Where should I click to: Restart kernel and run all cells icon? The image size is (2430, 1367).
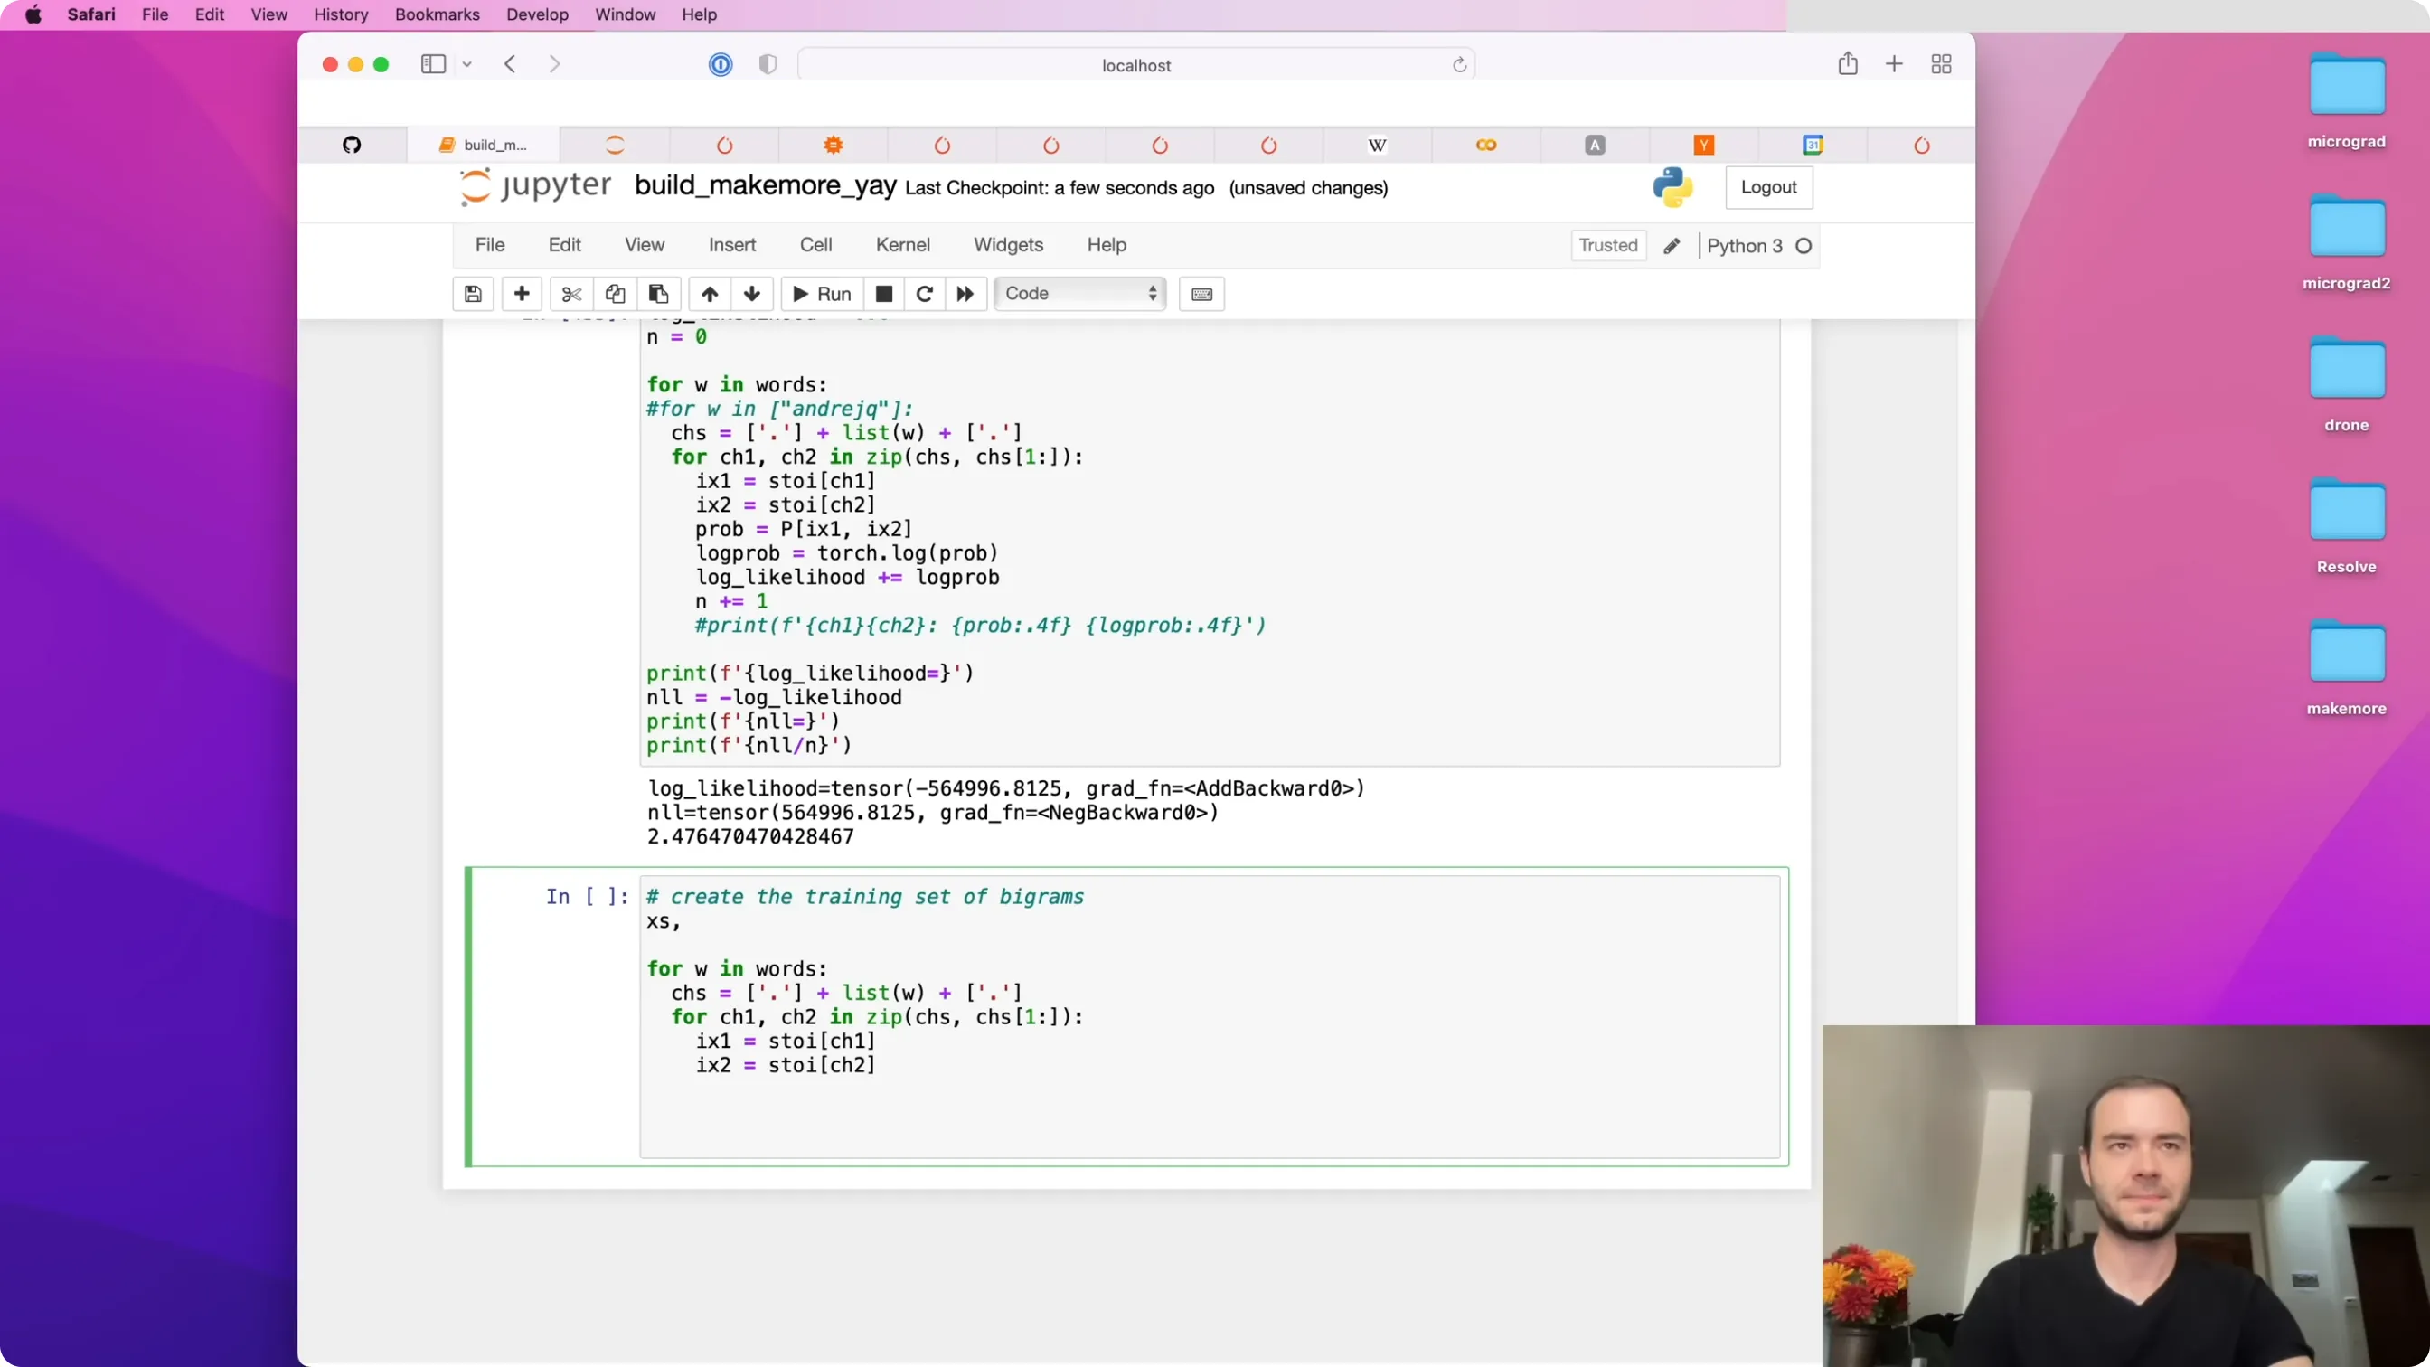tap(965, 294)
